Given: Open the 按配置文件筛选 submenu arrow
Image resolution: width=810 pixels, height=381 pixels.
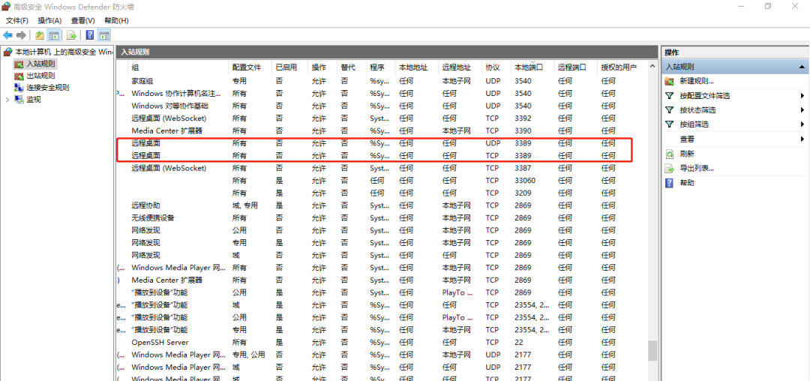Looking at the screenshot, I should [802, 96].
